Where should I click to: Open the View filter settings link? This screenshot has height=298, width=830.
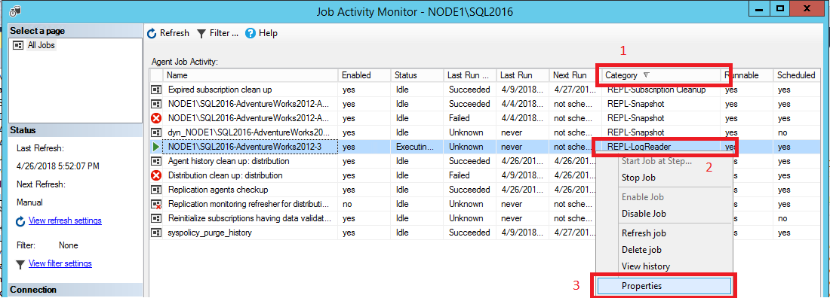pyautogui.click(x=60, y=263)
